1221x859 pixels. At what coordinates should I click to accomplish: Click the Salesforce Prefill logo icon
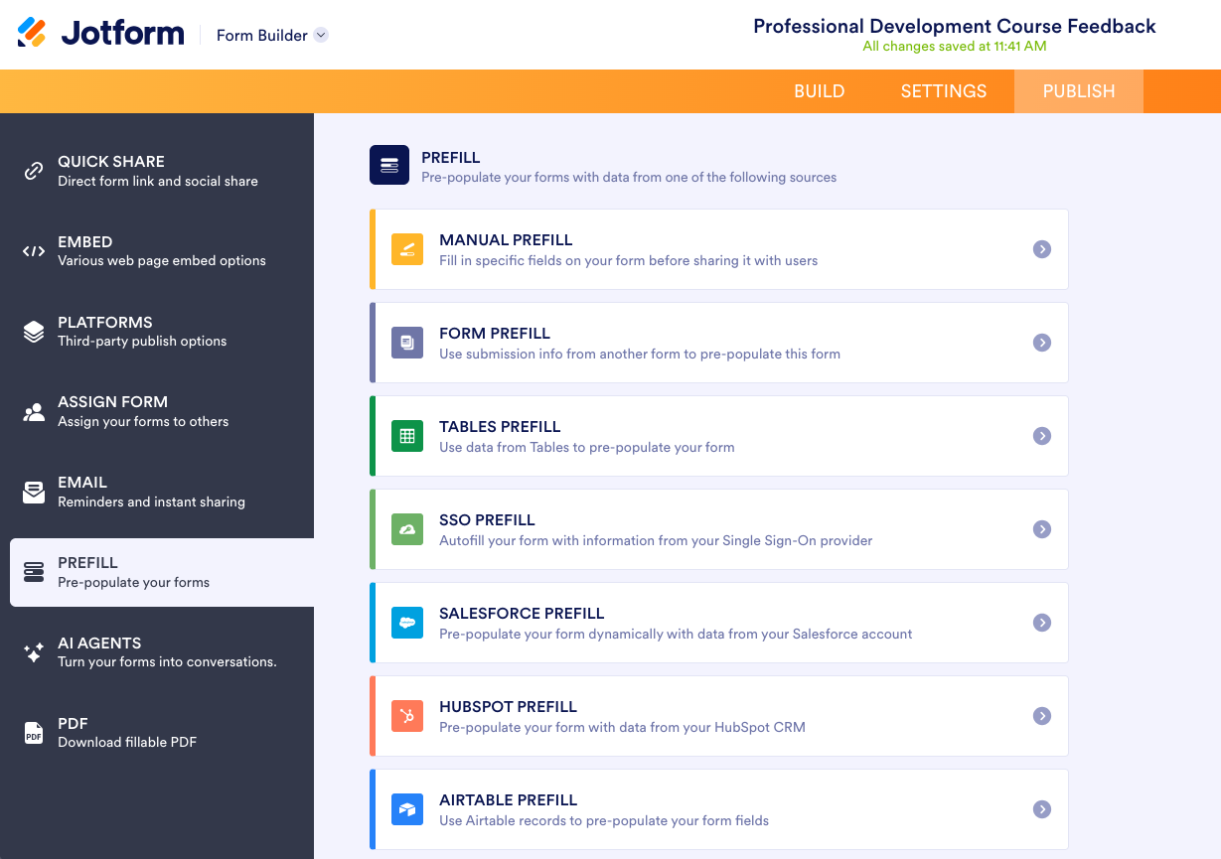tap(407, 623)
